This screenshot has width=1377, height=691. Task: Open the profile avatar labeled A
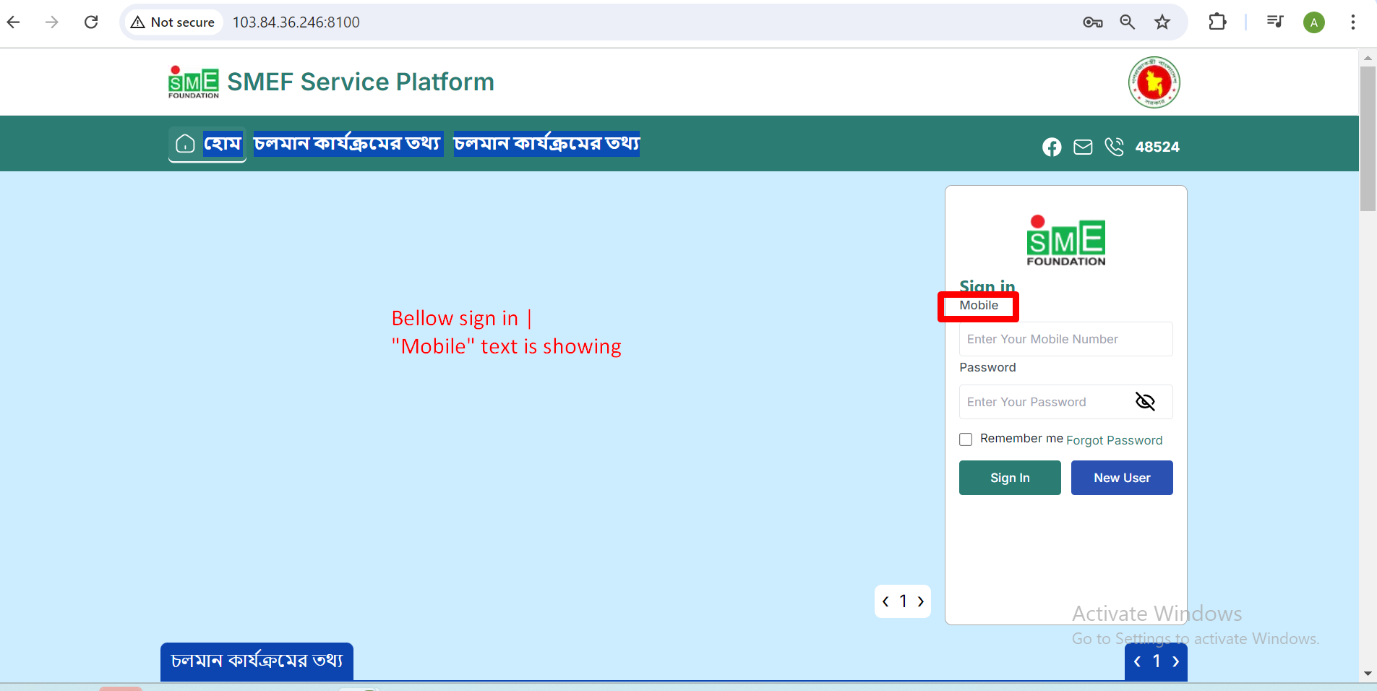coord(1314,22)
